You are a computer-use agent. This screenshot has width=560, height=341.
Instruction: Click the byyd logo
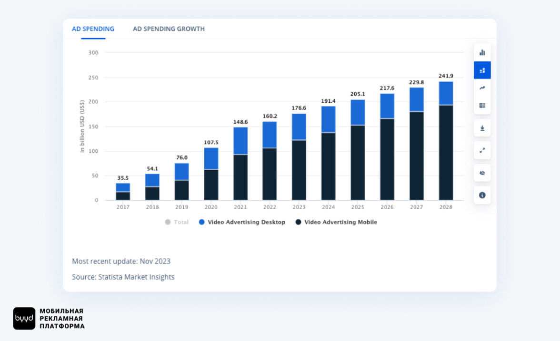pyautogui.click(x=24, y=318)
